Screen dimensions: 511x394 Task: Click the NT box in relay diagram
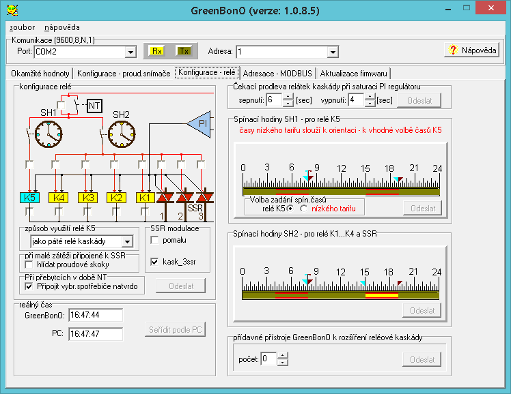(94, 106)
